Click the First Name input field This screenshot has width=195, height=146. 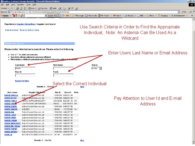pos(63,68)
